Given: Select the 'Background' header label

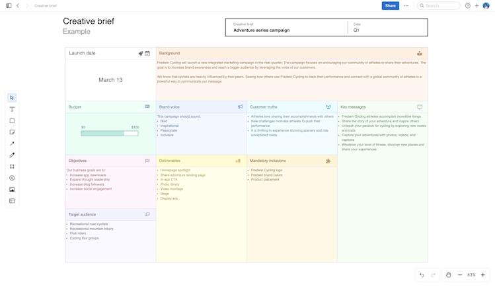Looking at the screenshot, I should coord(169,54).
